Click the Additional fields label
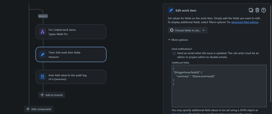 [181, 63]
